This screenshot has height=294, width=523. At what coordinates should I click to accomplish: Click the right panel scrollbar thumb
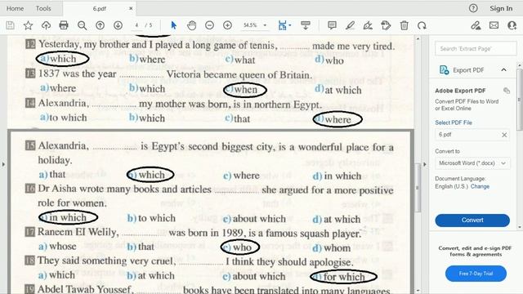520,100
